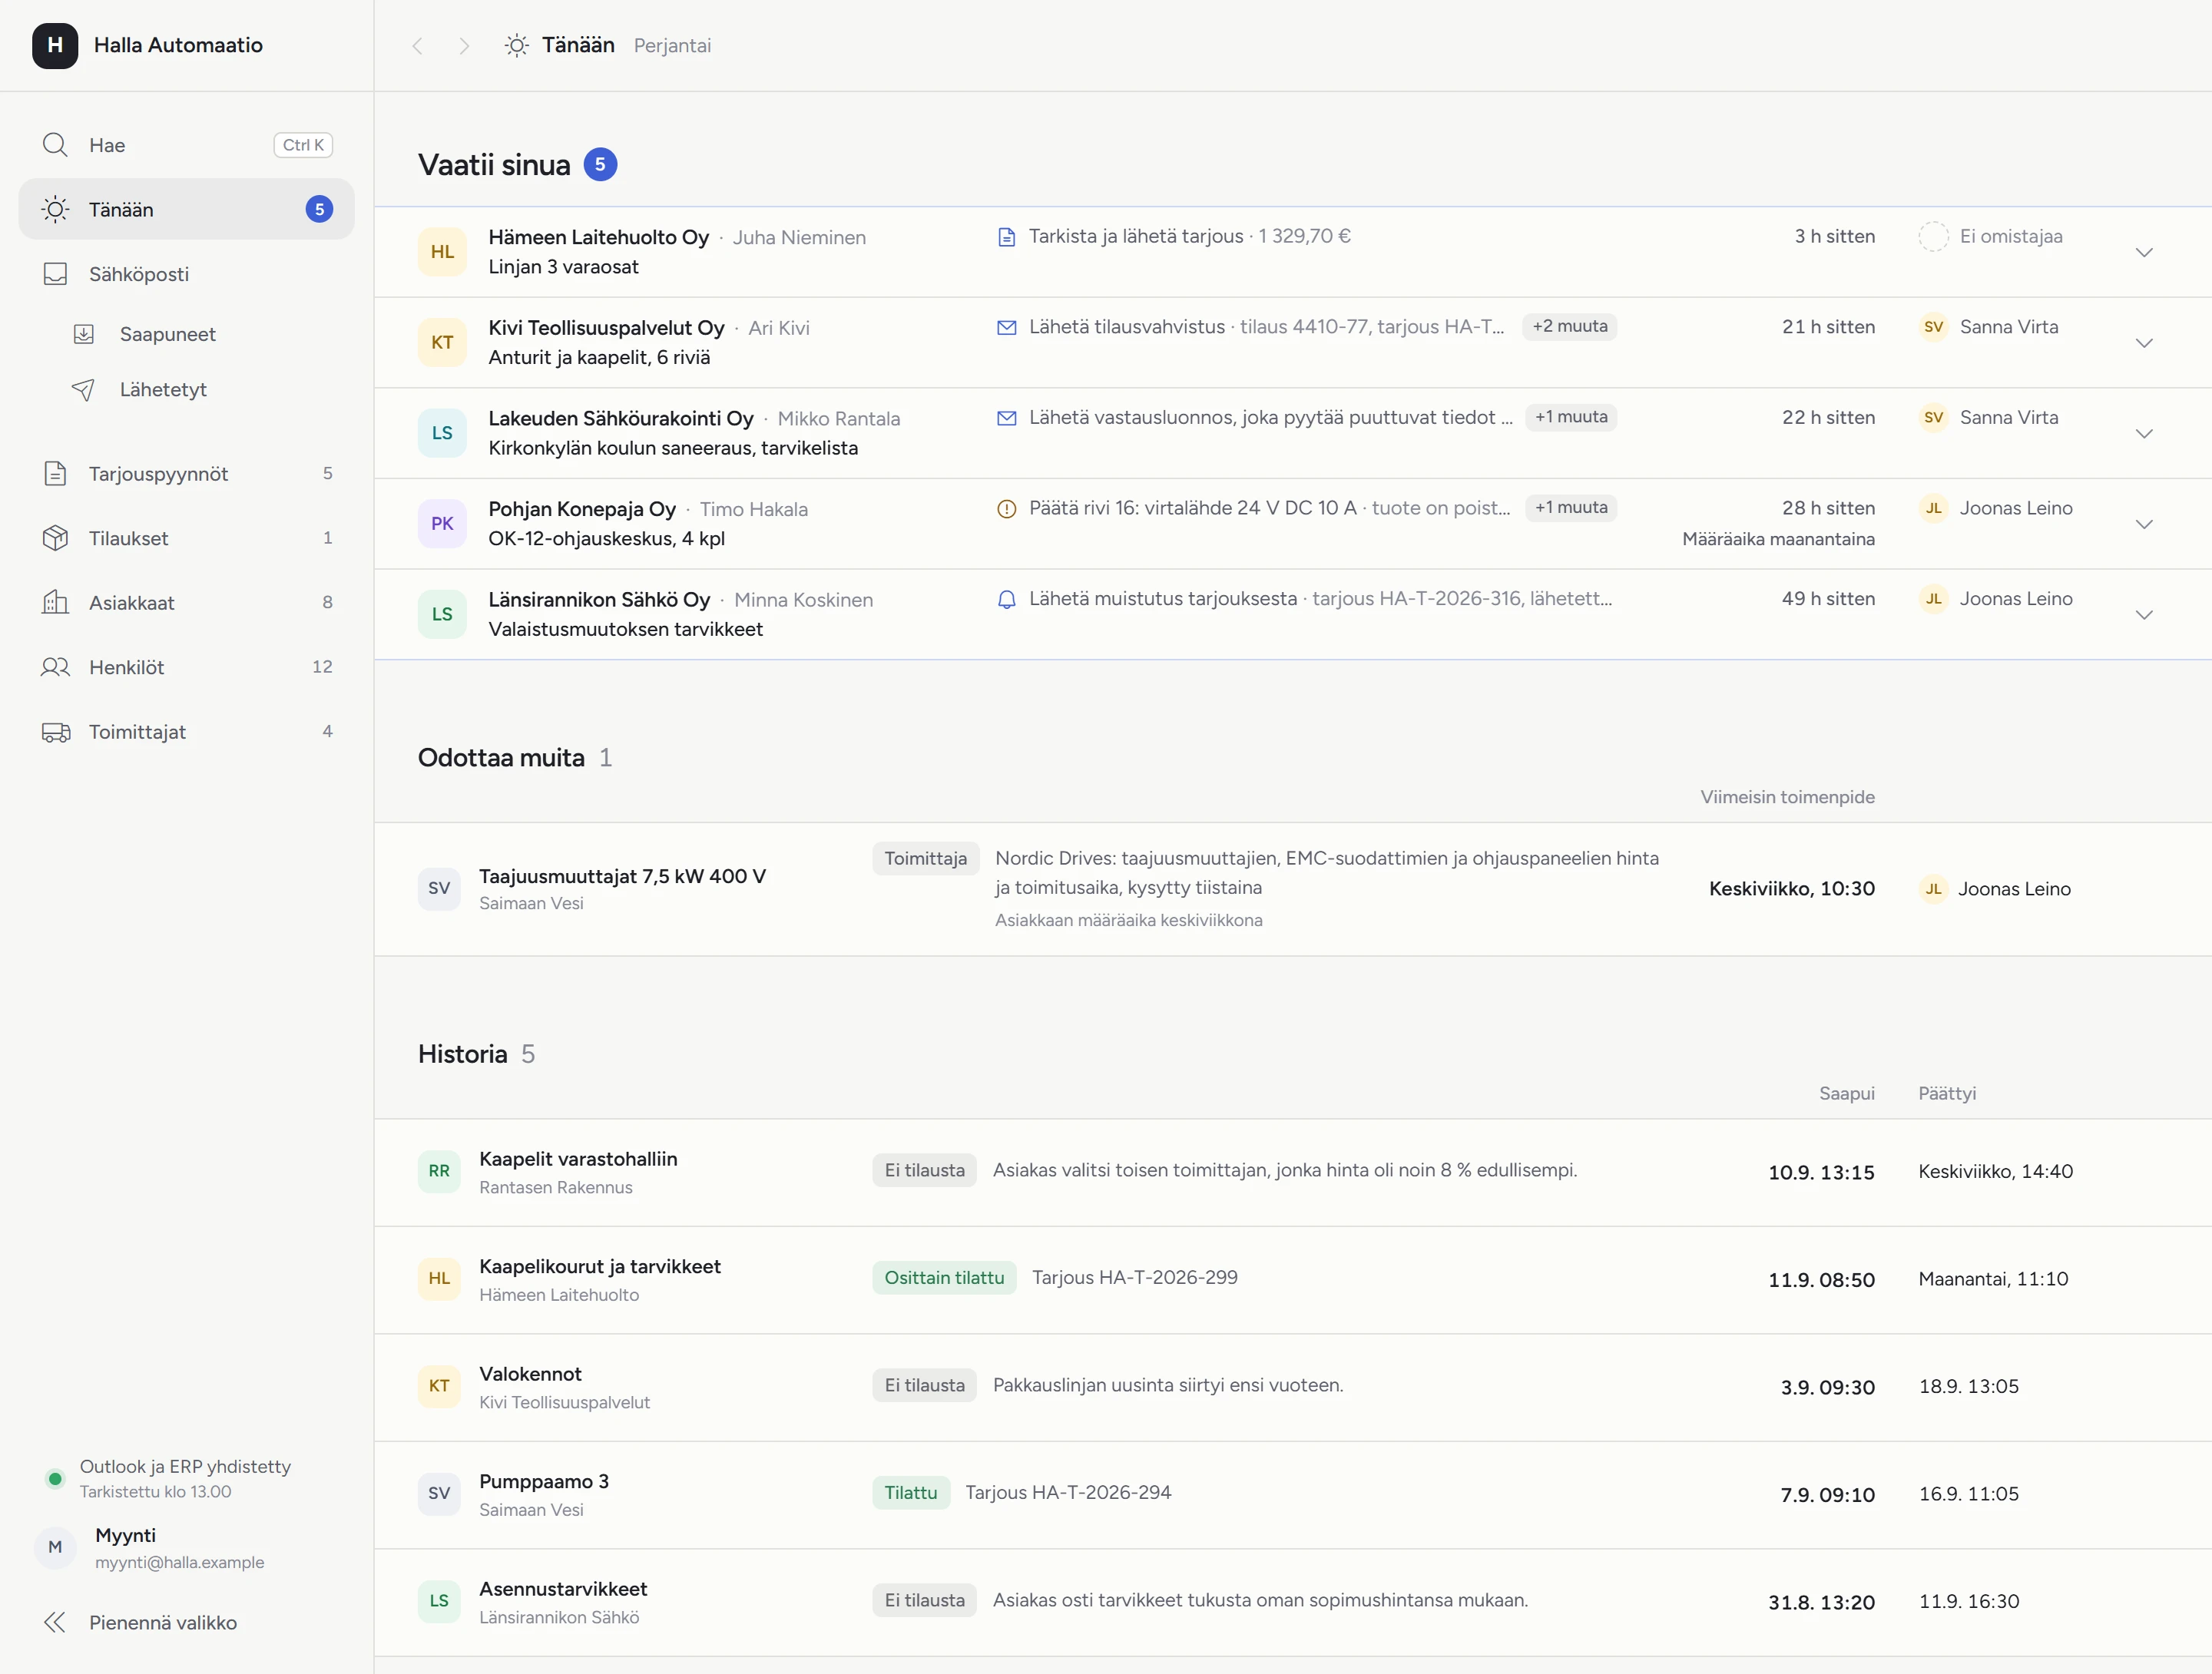Open the Taajuusmuuttajat 7,5 kW 400 V item
This screenshot has width=2212, height=1674.
pos(1293,889)
